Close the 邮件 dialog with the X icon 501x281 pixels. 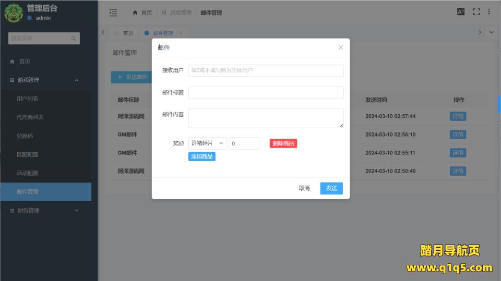341,47
